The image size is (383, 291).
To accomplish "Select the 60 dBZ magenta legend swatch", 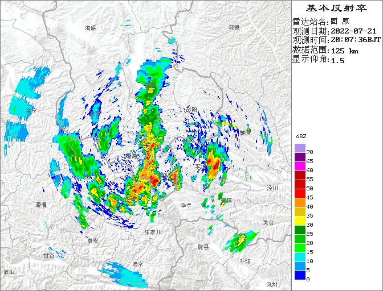I will tap(300, 166).
